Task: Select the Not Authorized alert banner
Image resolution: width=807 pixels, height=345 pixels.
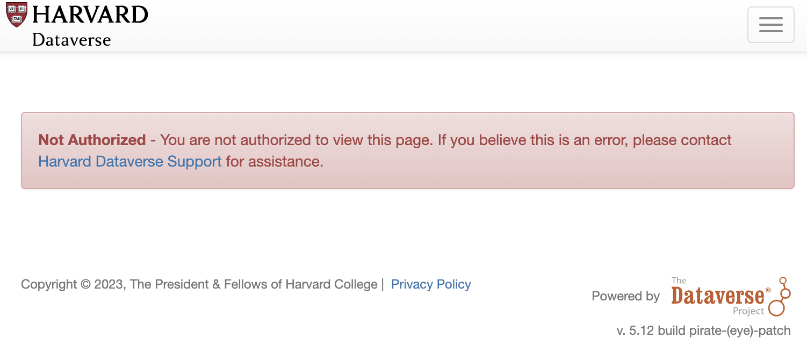Action: coord(407,150)
